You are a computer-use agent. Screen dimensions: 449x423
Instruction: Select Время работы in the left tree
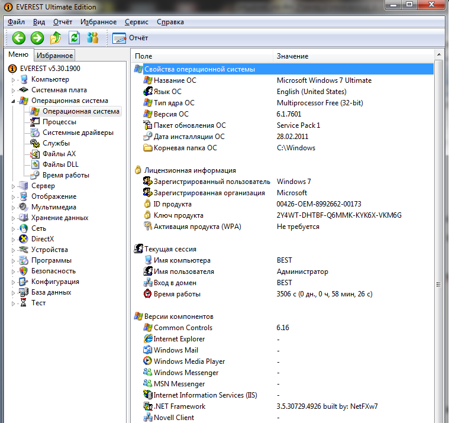point(66,175)
